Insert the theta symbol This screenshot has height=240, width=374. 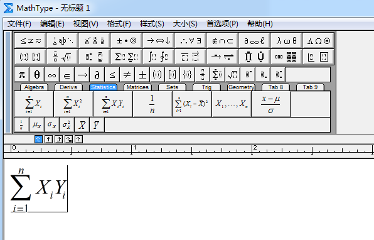click(x=37, y=75)
